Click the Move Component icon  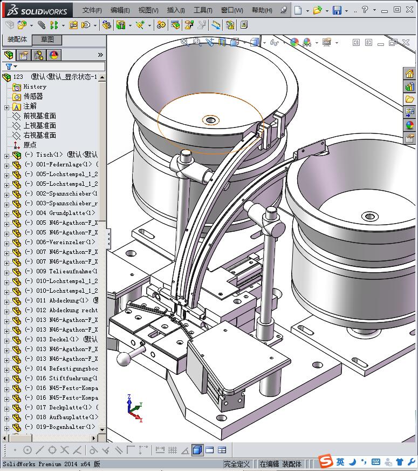click(86, 25)
